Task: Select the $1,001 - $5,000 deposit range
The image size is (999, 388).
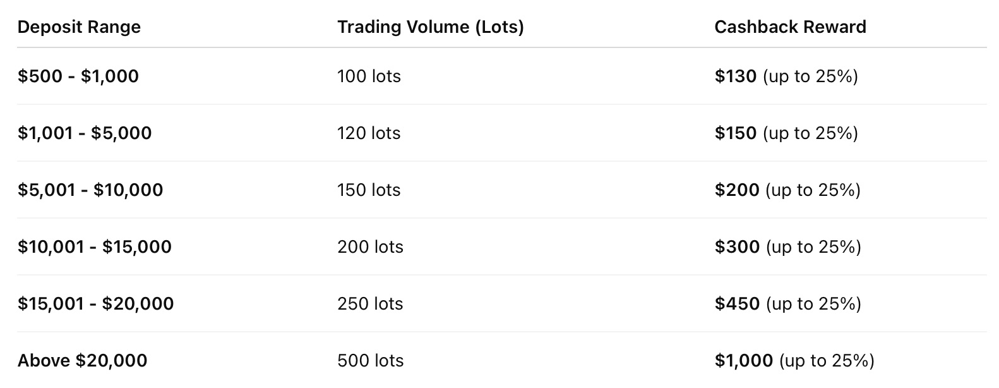Action: 85,133
